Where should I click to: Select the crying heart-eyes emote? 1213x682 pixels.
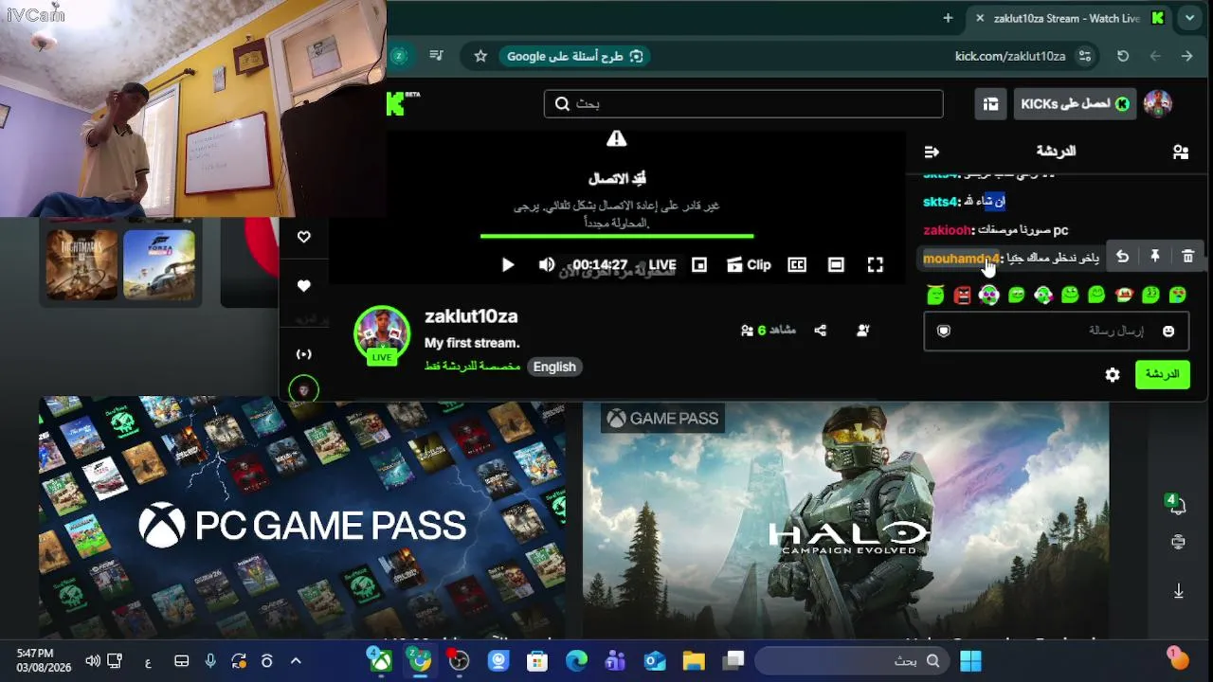[1177, 296]
